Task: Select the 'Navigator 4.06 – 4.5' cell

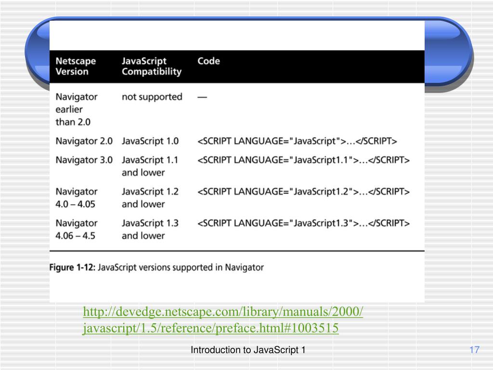Action: coord(77,229)
